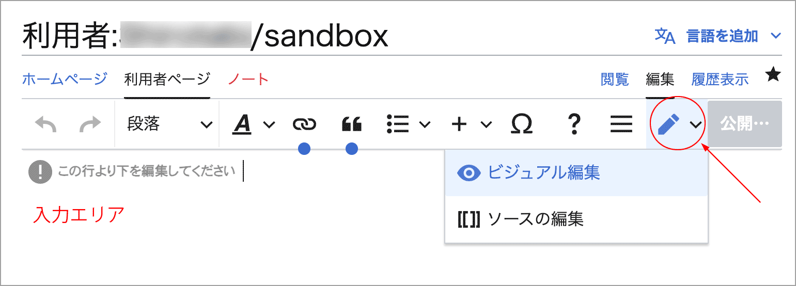Open help via question mark icon

pyautogui.click(x=573, y=124)
